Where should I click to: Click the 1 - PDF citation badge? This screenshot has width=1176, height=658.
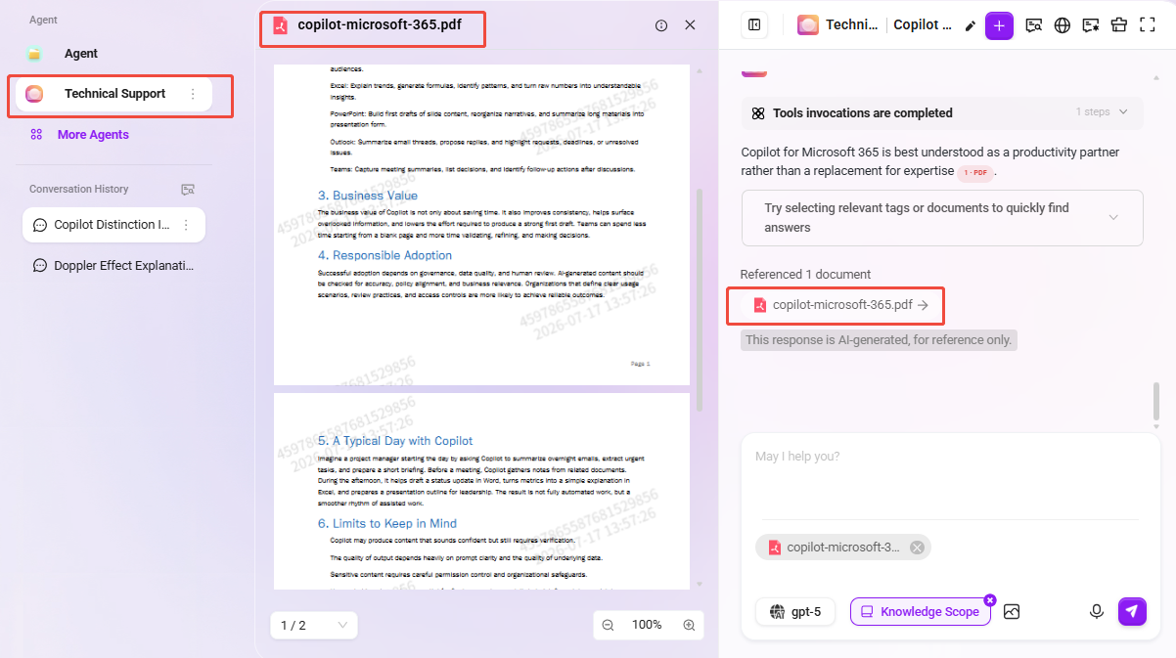coord(976,172)
